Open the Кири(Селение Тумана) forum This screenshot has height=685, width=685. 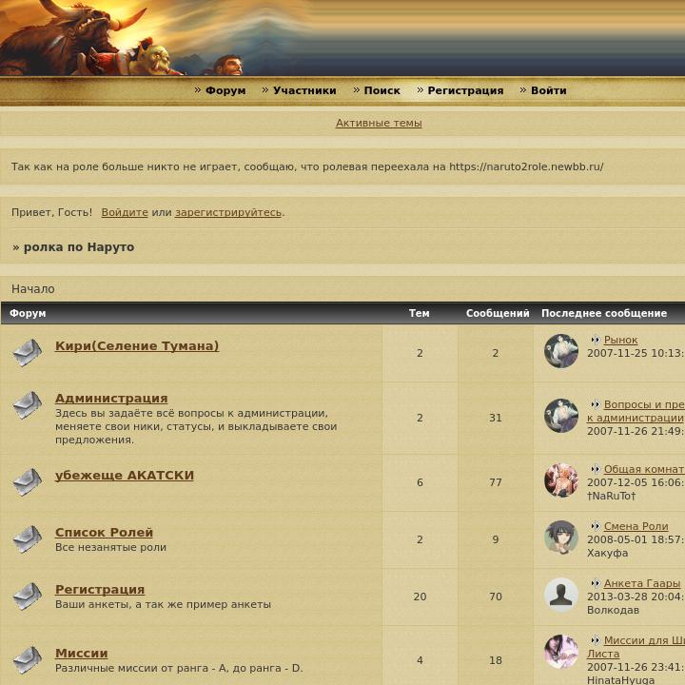137,345
